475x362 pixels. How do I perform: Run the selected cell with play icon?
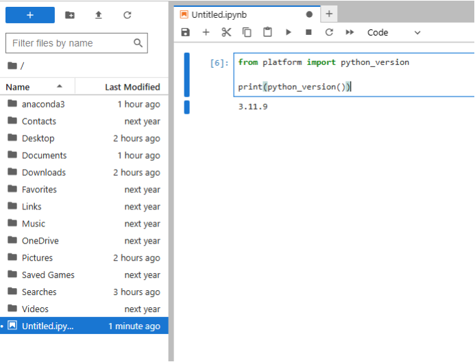tap(288, 32)
